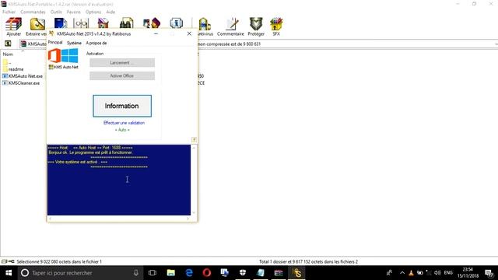Click the Activer Office button
Image resolution: width=498 pixels, height=280 pixels.
click(122, 75)
